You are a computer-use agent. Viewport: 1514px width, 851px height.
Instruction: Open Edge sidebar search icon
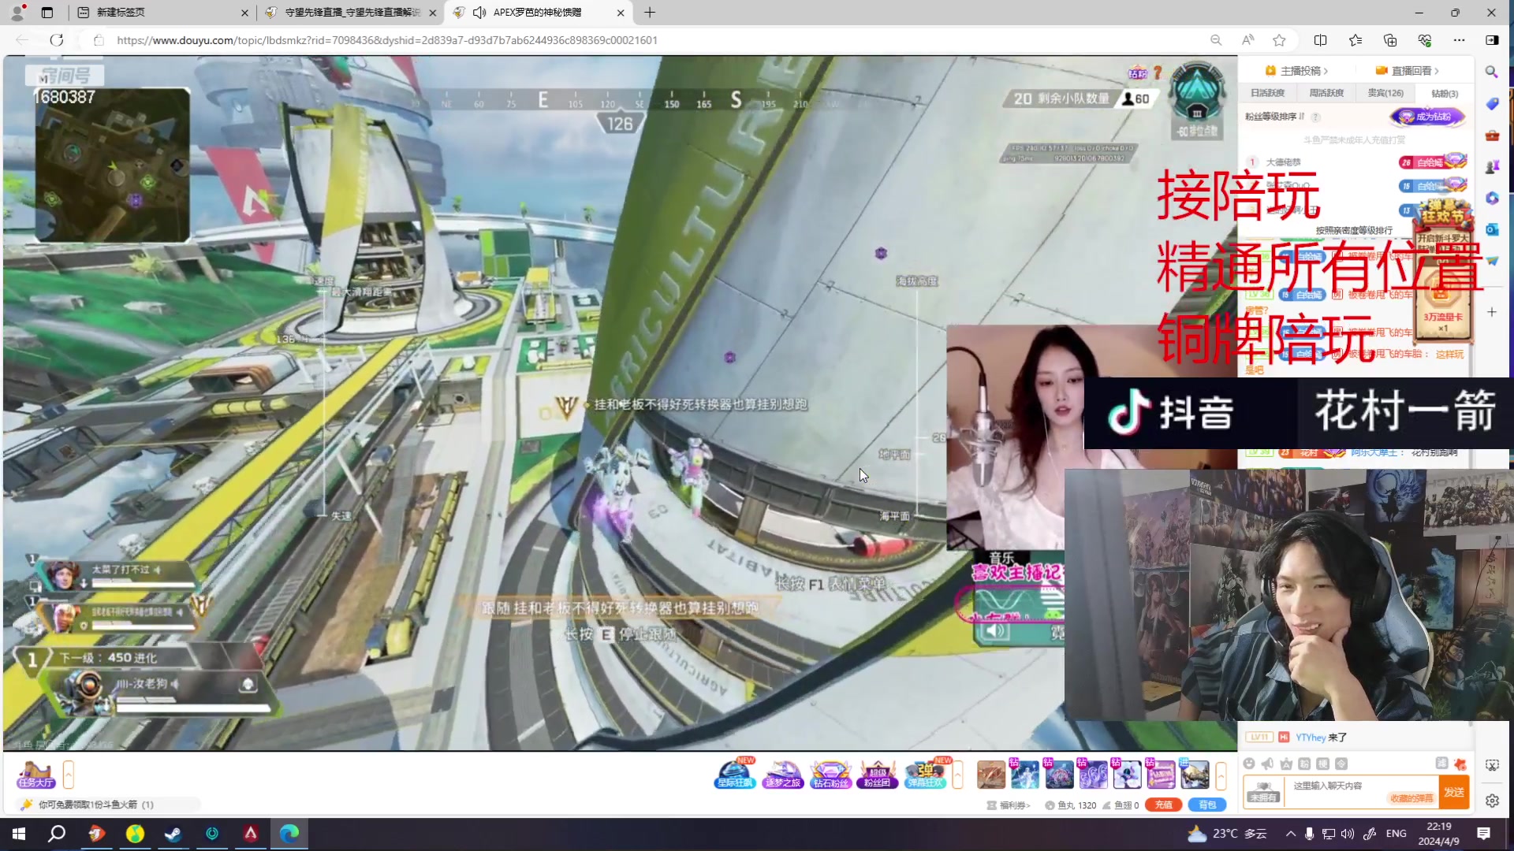(x=1491, y=72)
